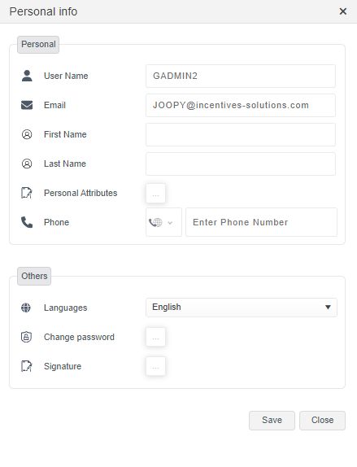This screenshot has height=467, width=357.
Task: Focus the First Name text field
Action: [x=241, y=134]
